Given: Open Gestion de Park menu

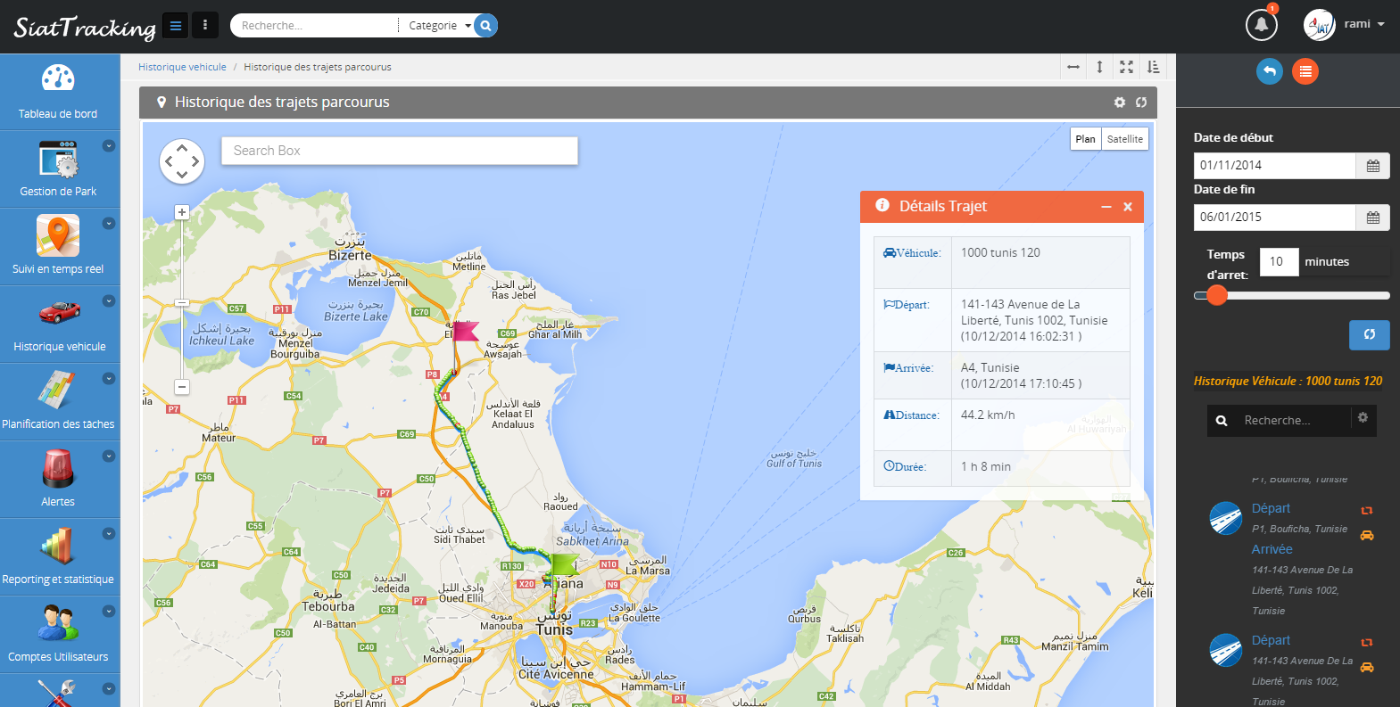Looking at the screenshot, I should coord(58,169).
